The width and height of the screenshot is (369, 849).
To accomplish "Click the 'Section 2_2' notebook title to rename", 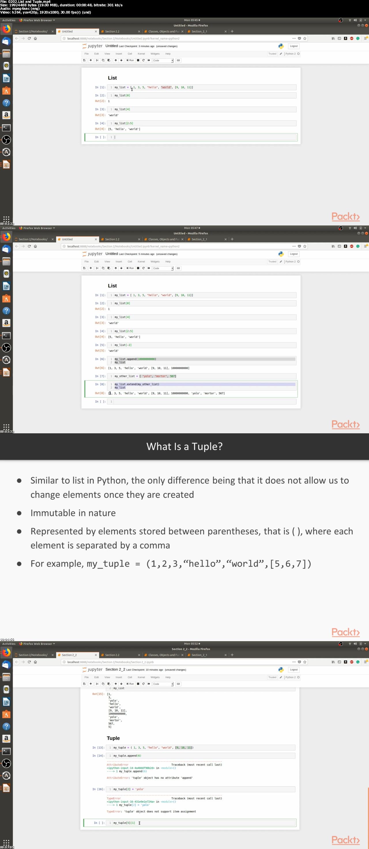I will click(115, 669).
